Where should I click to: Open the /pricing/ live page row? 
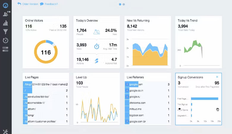pyautogui.click(x=46, y=115)
